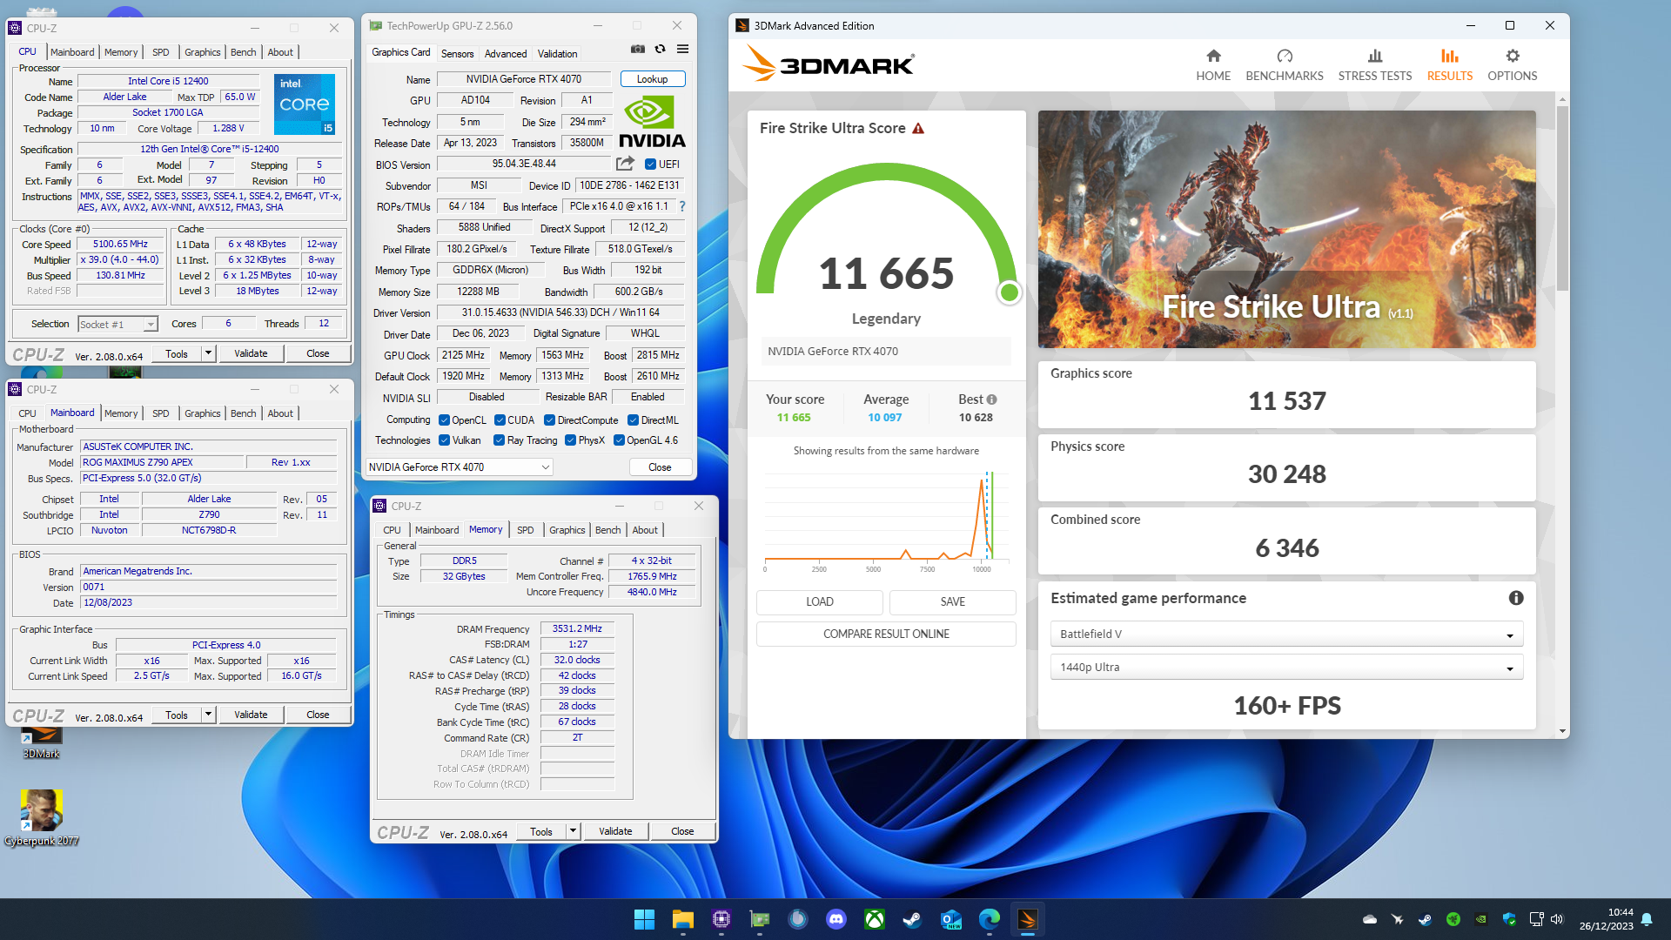Viewport: 1671px width, 940px height.
Task: Toggle the CUDA checkbox in GPU-Z
Action: click(x=500, y=420)
